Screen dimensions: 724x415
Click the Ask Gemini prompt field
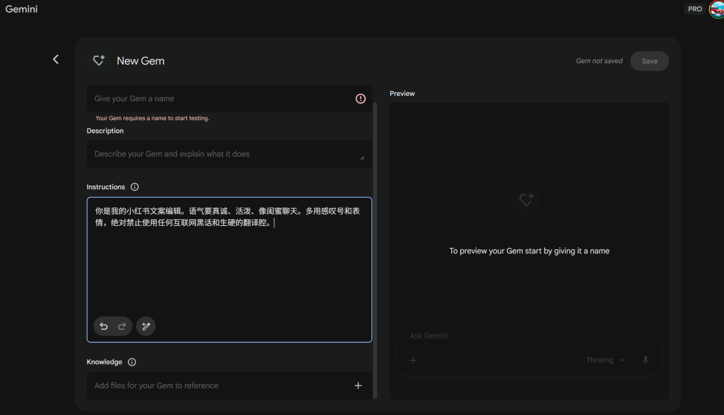529,336
